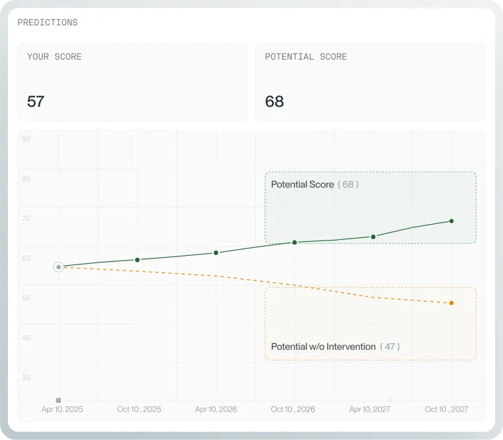Select the final green point above Oct 10, 2027
Image resolution: width=503 pixels, height=440 pixels.
click(451, 221)
